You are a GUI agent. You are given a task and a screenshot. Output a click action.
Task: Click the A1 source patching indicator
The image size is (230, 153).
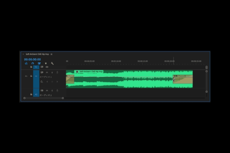point(26,76)
